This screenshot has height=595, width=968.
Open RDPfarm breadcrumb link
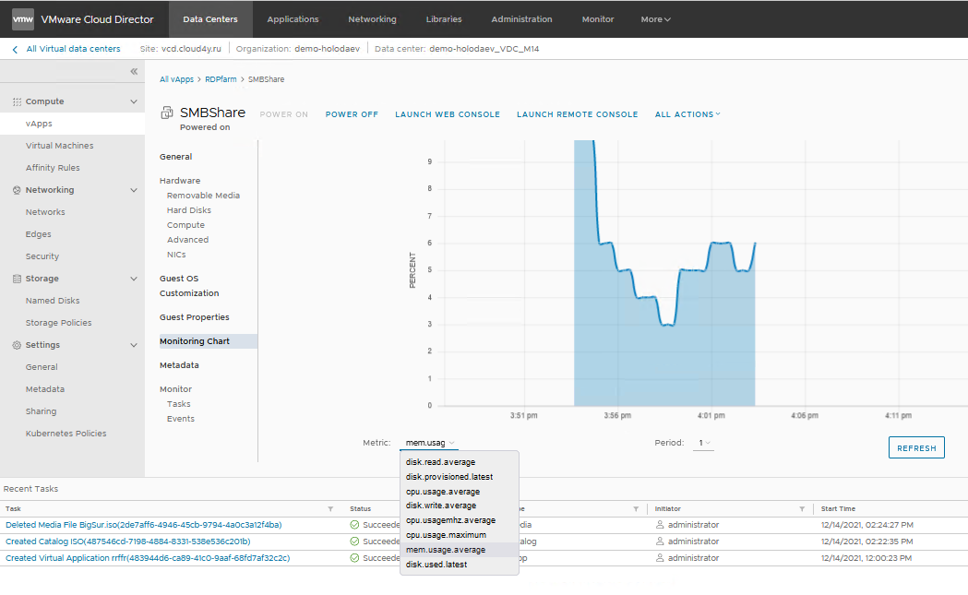(x=221, y=79)
